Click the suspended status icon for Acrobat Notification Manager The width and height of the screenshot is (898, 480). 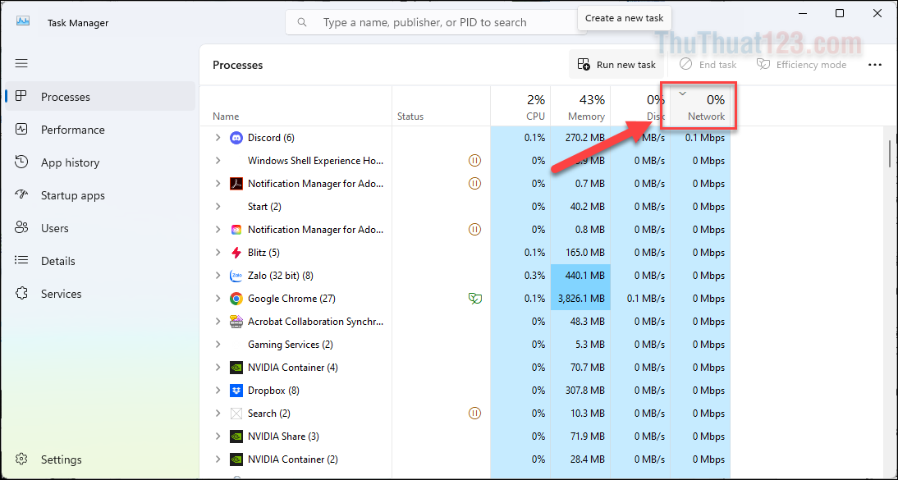click(474, 183)
